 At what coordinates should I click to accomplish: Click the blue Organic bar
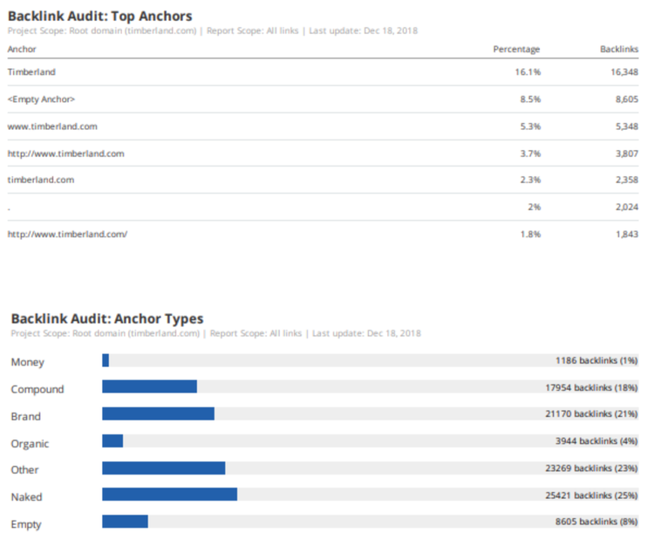(112, 440)
